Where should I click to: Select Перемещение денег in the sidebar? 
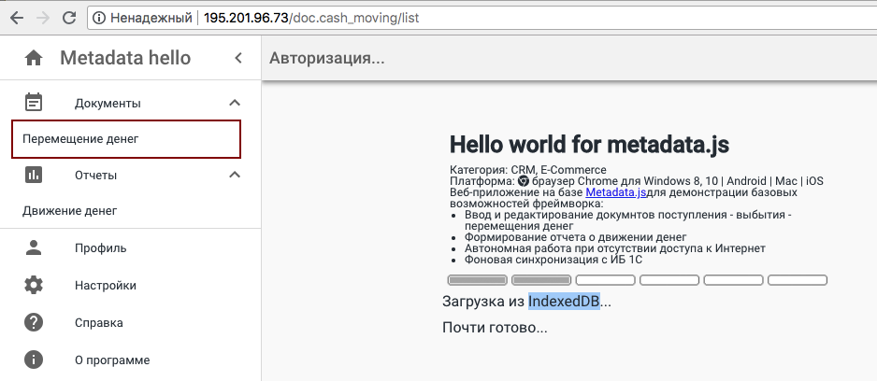pyautogui.click(x=126, y=139)
